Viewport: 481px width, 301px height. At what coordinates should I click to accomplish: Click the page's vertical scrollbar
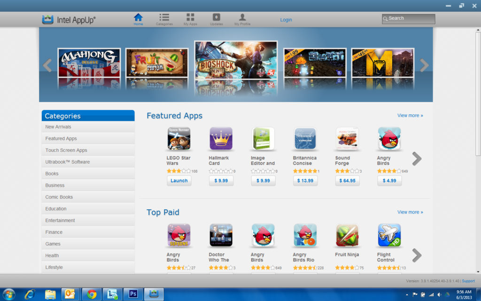(478, 94)
